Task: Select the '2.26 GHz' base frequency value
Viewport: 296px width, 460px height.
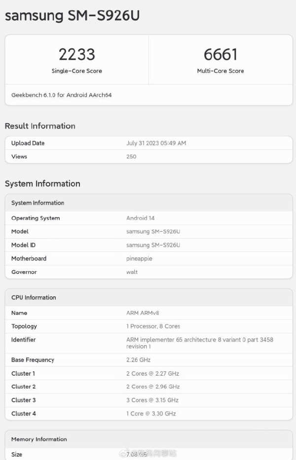Action: point(138,360)
